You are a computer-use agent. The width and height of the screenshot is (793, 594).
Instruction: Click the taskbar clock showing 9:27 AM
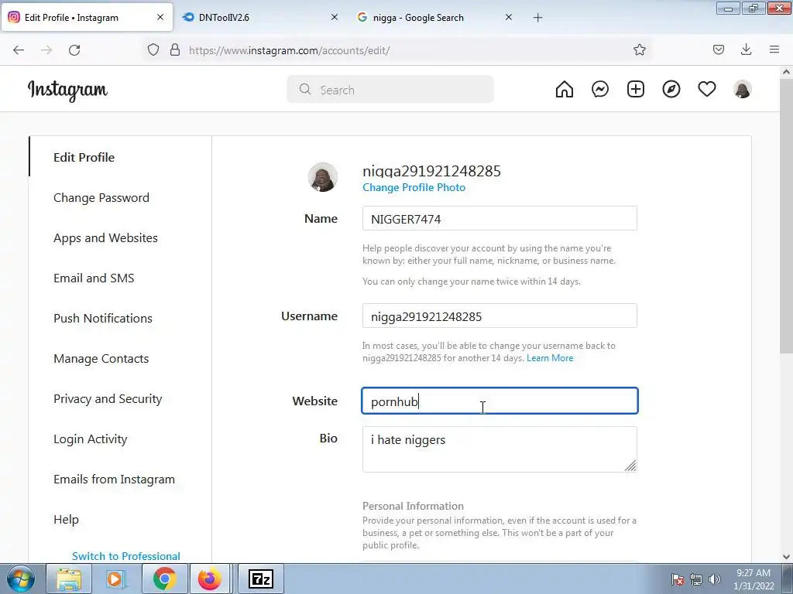(x=754, y=579)
